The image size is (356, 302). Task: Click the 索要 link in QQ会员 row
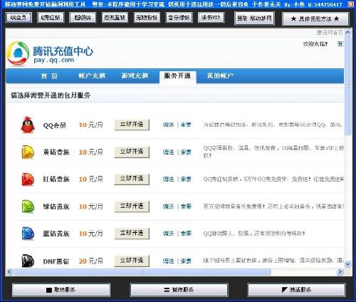click(x=186, y=125)
